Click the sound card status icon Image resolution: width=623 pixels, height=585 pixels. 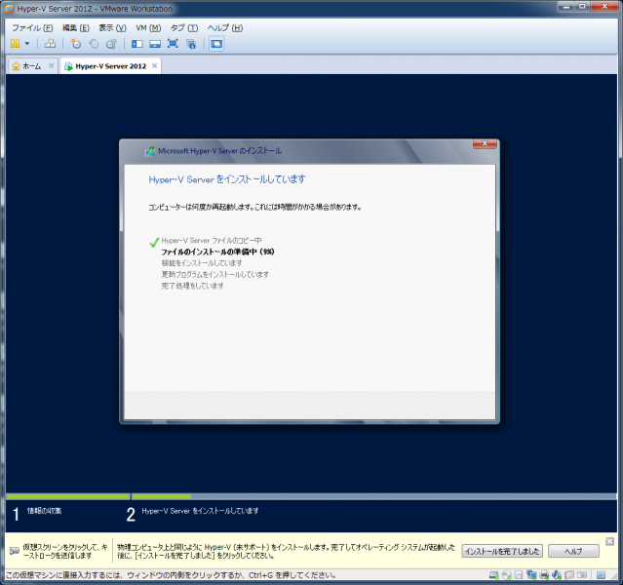pyautogui.click(x=557, y=575)
